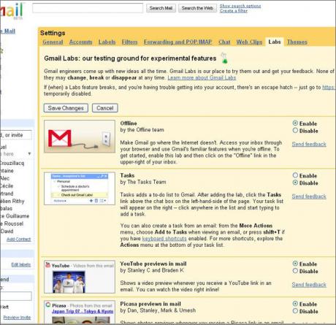
Task: Click the Mail link in sidebar
Action: click(x=8, y=31)
